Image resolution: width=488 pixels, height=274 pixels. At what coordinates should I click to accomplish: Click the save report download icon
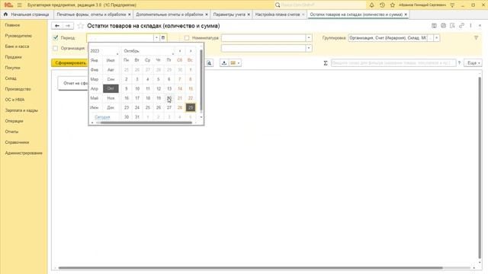[x=223, y=63]
